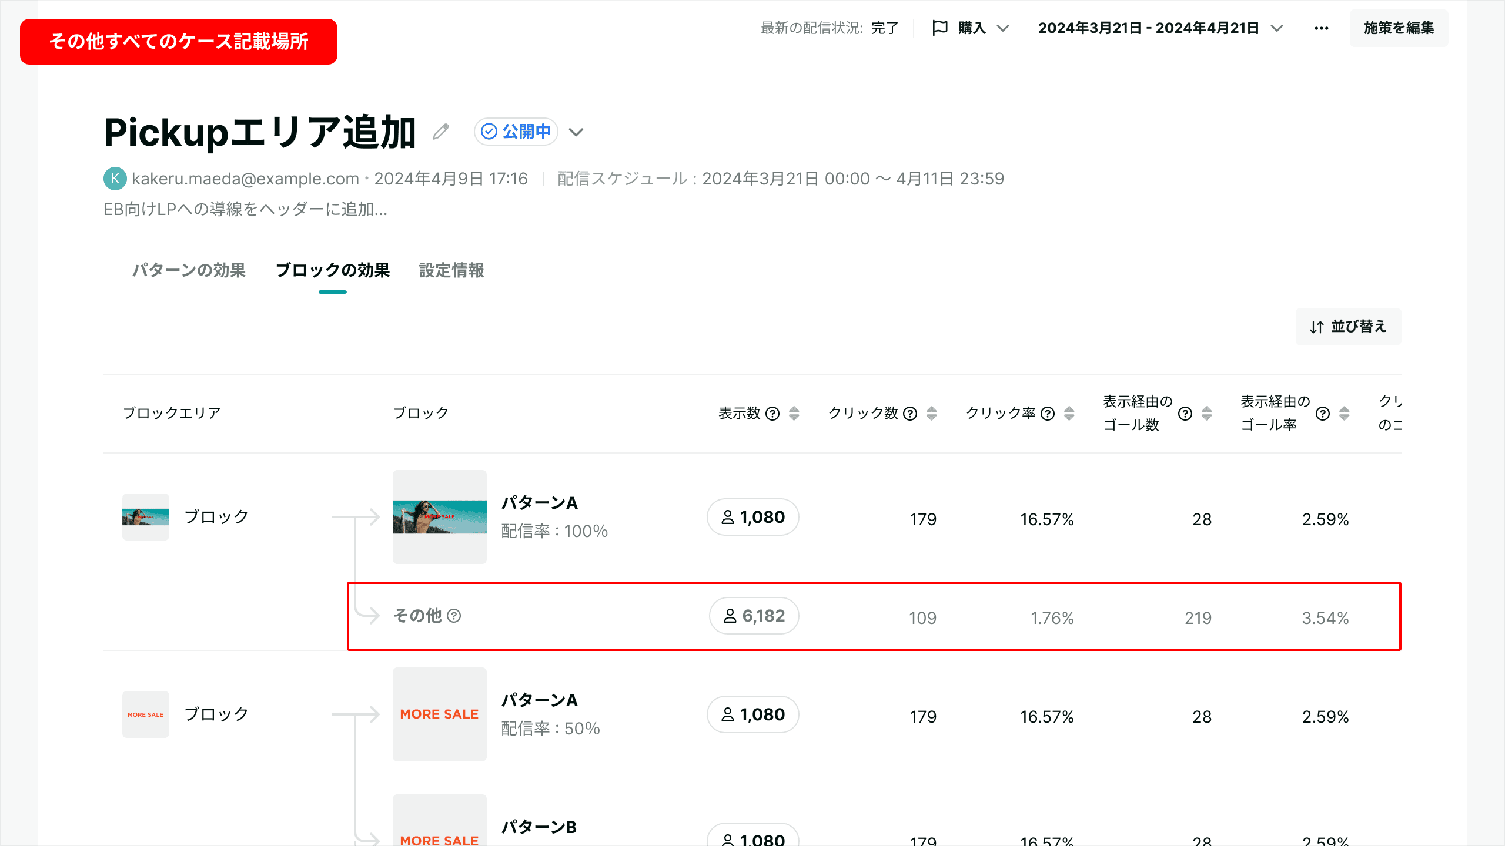Open the three-dot more options menu
The width and height of the screenshot is (1505, 846).
[1321, 28]
